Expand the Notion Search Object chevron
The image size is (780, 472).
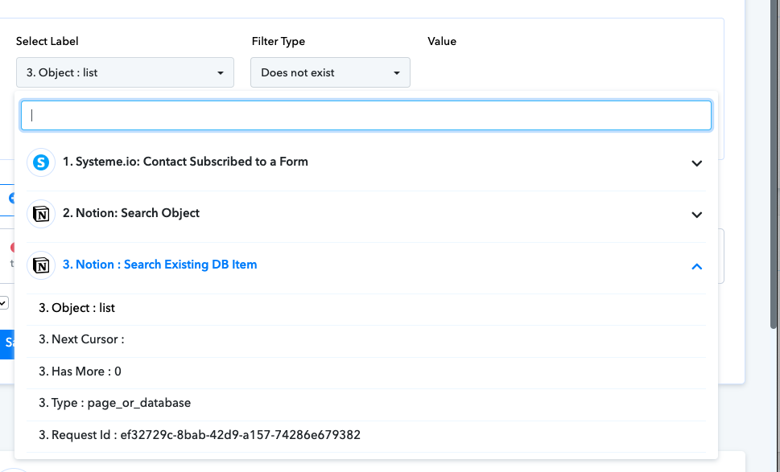click(x=696, y=215)
